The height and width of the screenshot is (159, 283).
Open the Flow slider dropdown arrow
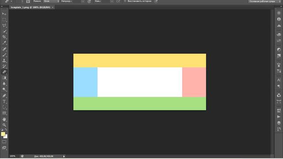coord(112,1)
